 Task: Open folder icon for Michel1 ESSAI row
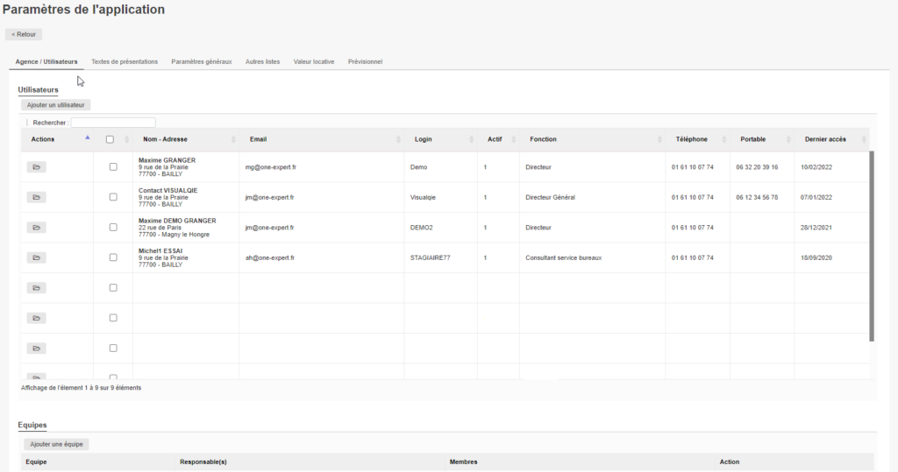36,257
